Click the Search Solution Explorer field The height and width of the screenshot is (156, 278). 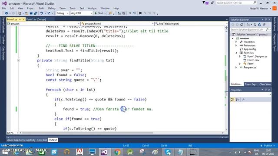click(x=250, y=29)
